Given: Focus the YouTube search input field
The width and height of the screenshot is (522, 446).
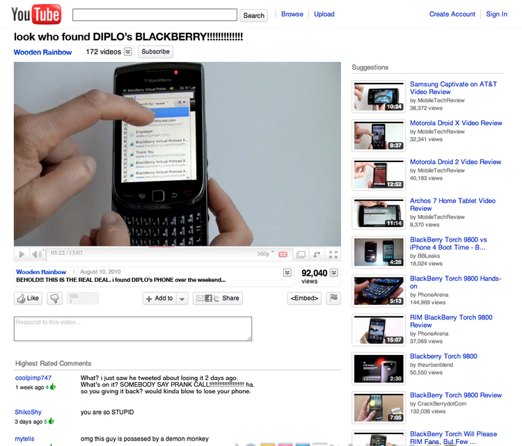Looking at the screenshot, I should click(155, 15).
